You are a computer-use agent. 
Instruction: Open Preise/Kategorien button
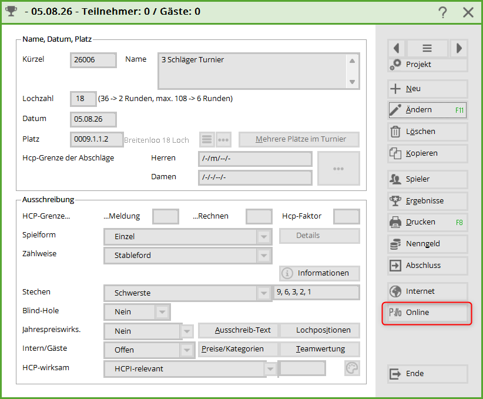coord(238,349)
